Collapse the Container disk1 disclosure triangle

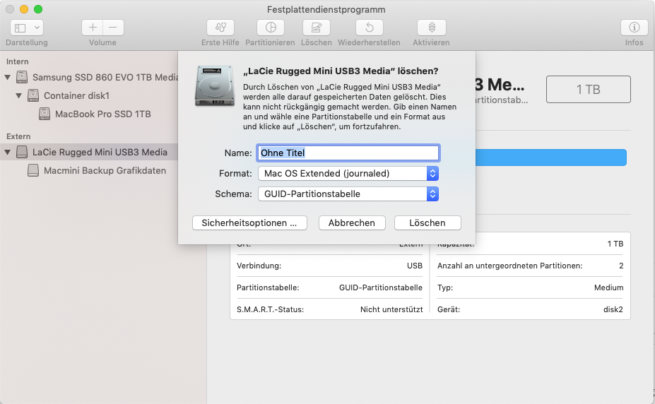19,95
